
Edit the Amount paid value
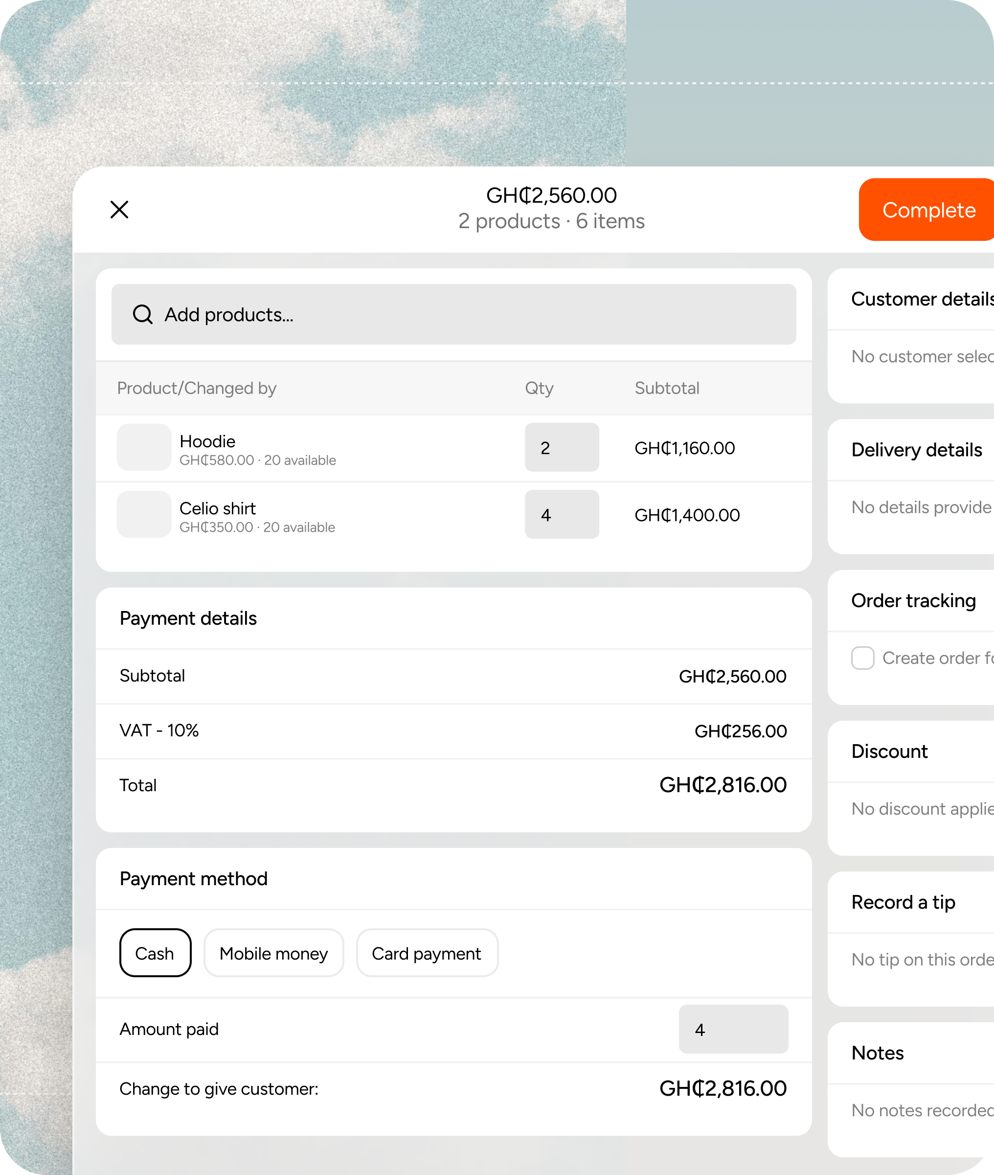(x=733, y=1029)
